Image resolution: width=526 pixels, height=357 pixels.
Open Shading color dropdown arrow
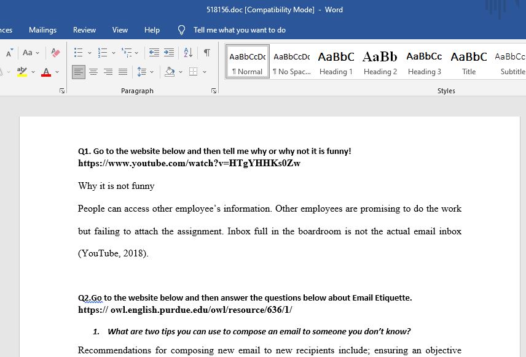tap(181, 72)
